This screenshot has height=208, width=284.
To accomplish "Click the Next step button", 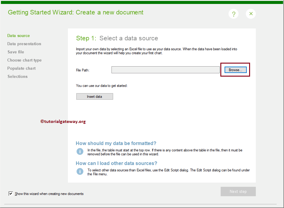I will tap(238, 191).
